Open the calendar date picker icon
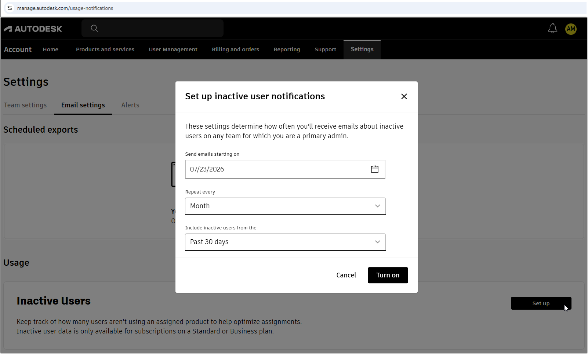This screenshot has height=354, width=588. click(375, 169)
